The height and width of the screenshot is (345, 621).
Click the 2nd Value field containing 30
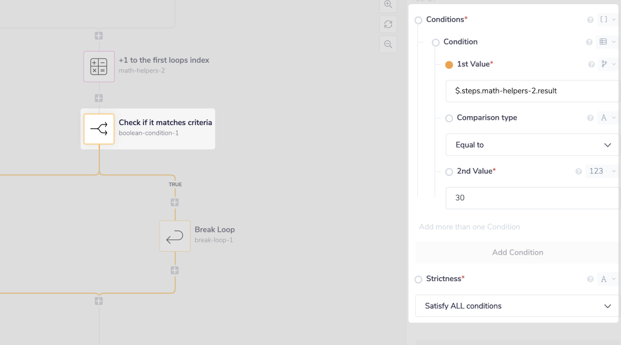532,198
